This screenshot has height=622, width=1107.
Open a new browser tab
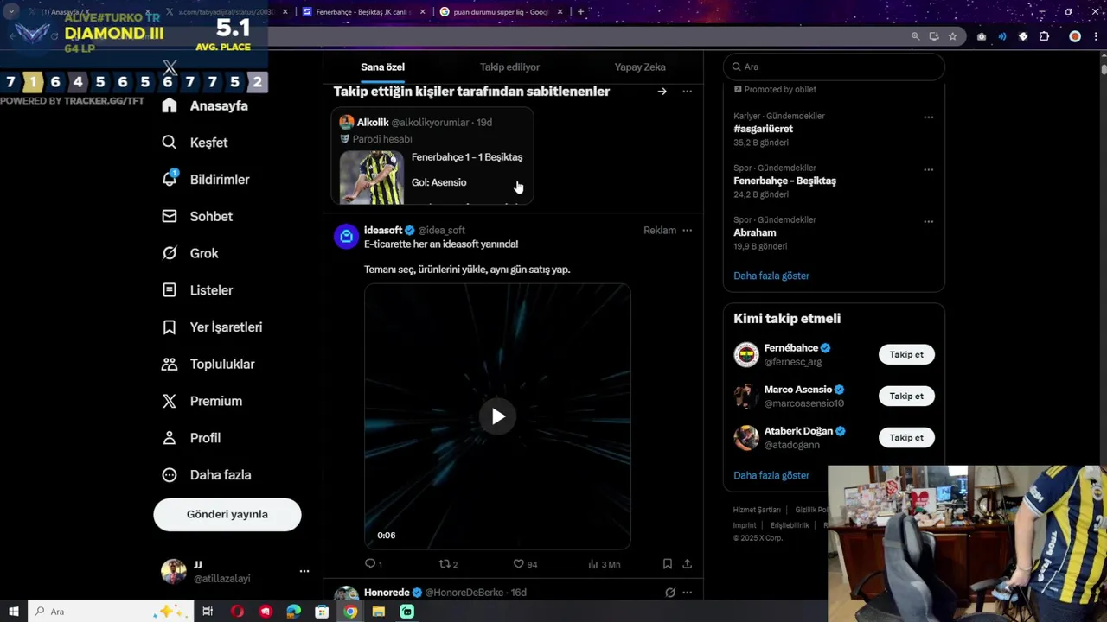[x=580, y=12]
